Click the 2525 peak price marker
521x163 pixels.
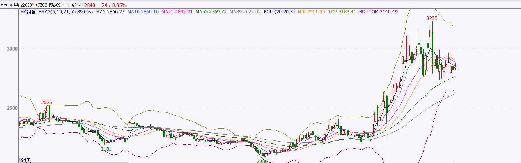[x=47, y=103]
